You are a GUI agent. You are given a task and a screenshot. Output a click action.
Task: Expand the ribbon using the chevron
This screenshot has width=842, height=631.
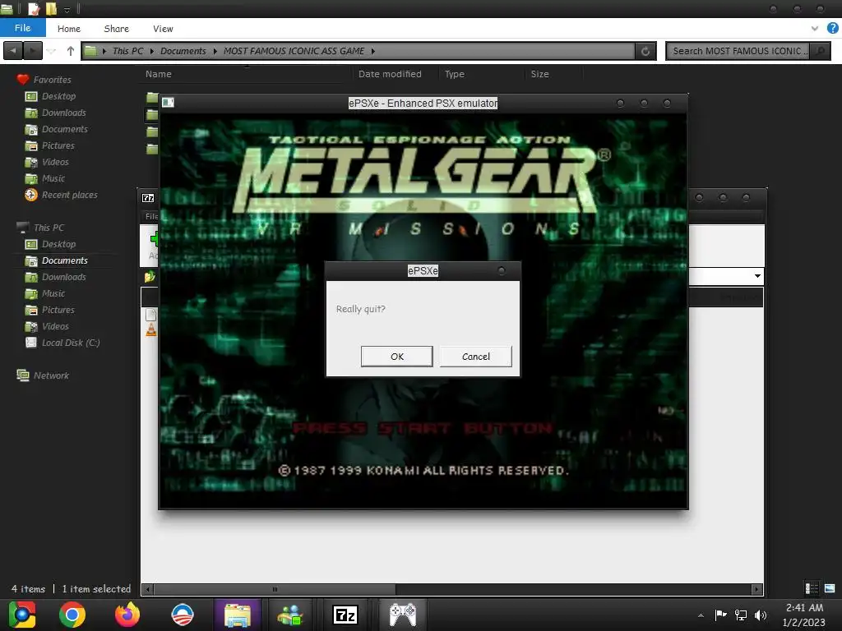pyautogui.click(x=815, y=28)
